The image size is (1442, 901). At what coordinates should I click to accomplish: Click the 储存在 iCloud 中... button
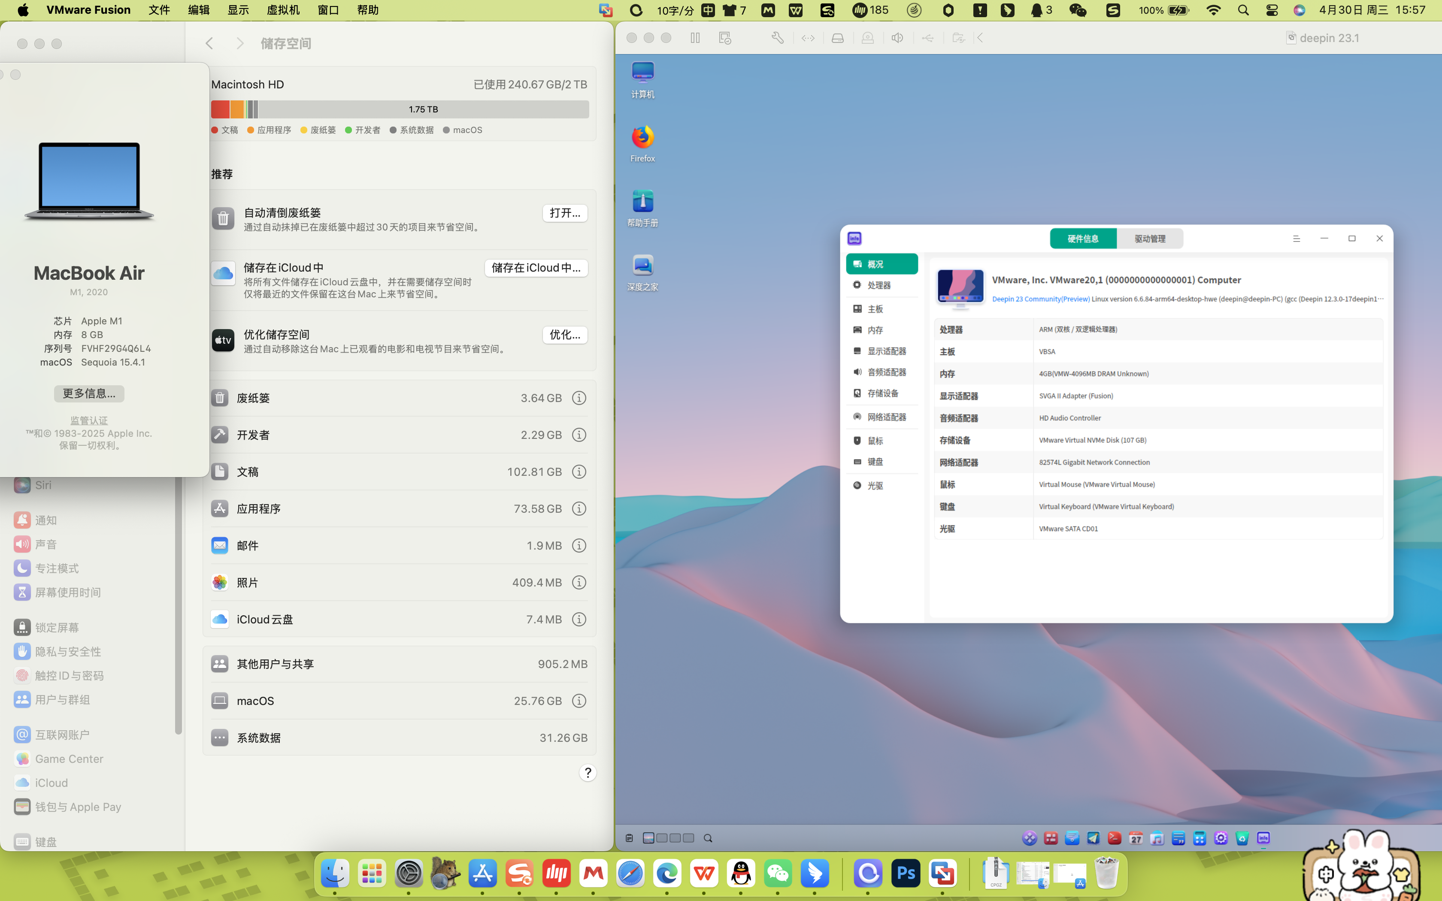(536, 268)
